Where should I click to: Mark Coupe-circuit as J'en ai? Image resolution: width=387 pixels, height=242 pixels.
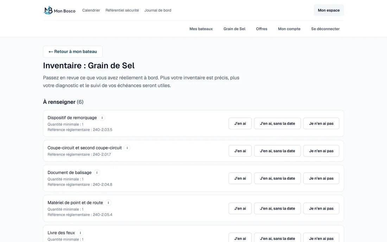(x=240, y=151)
